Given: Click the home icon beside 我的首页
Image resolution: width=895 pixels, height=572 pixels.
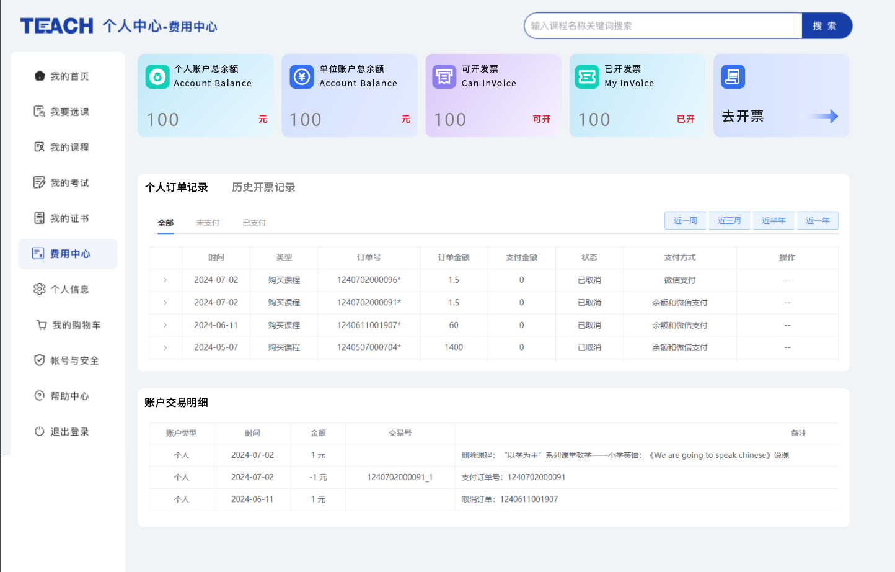Looking at the screenshot, I should [x=40, y=76].
